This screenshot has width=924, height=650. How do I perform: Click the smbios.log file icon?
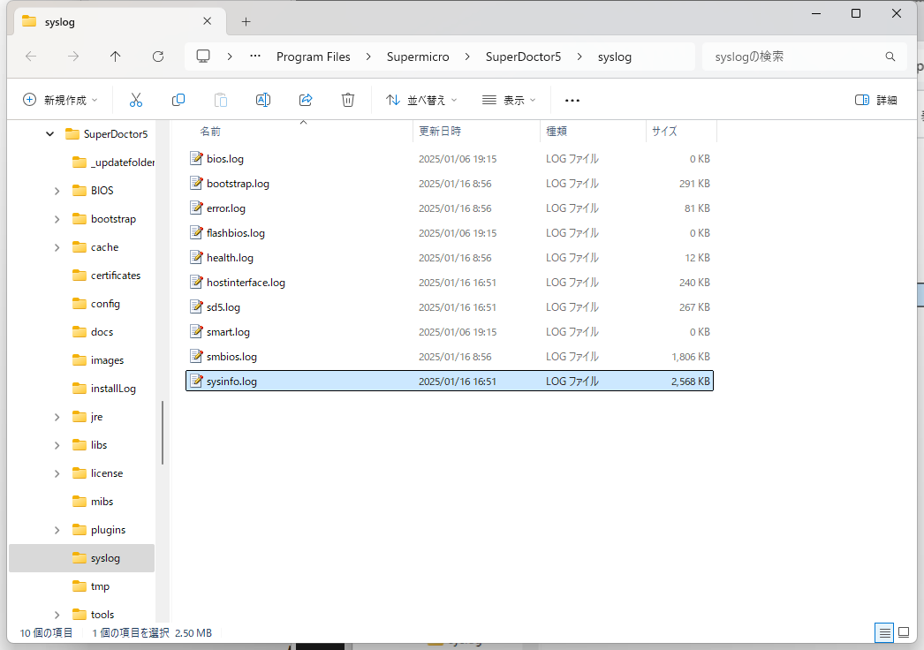pos(196,356)
